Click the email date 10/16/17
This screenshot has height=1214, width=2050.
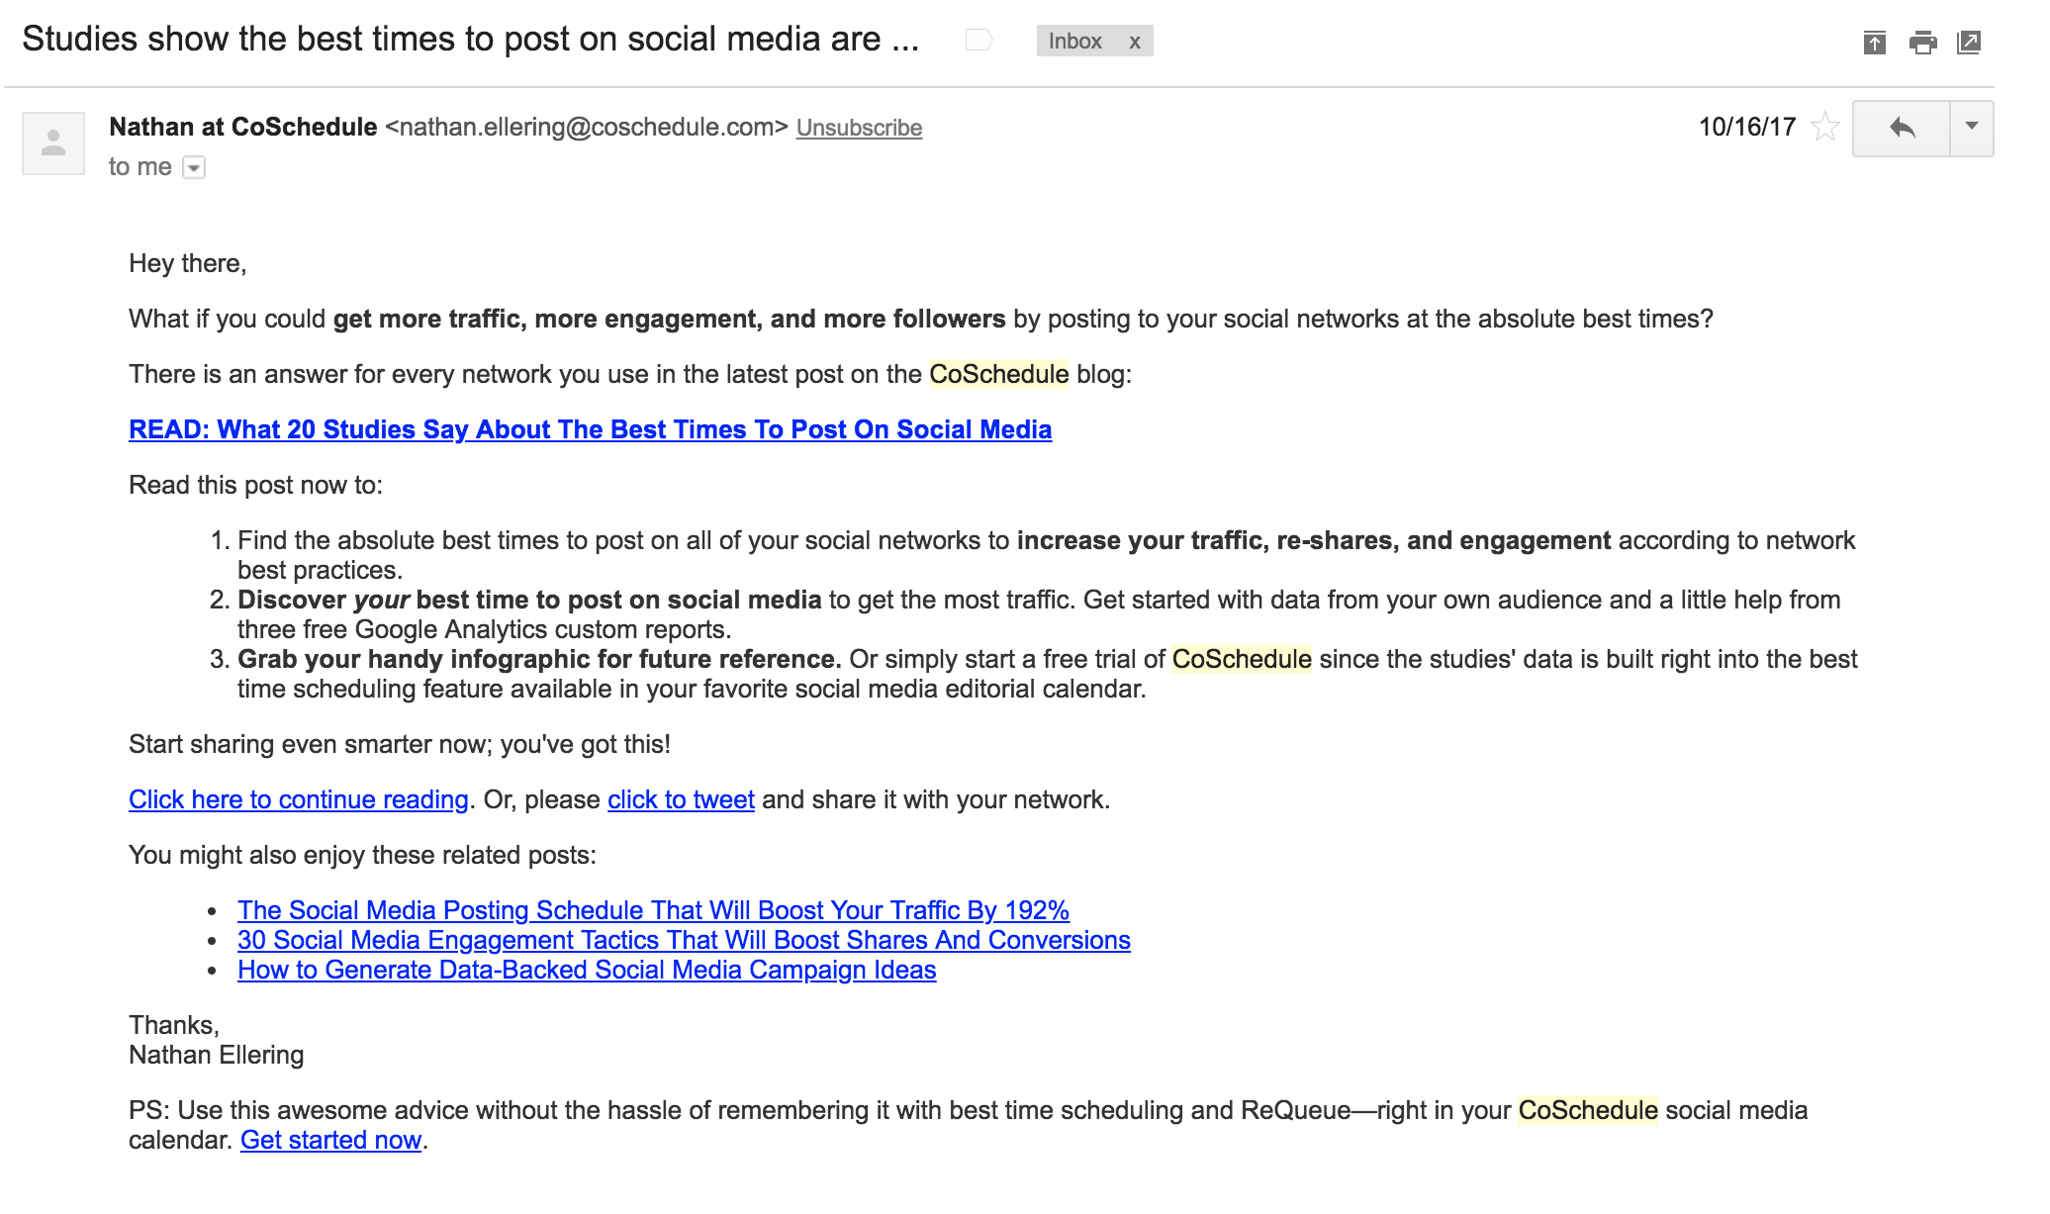[x=1747, y=127]
